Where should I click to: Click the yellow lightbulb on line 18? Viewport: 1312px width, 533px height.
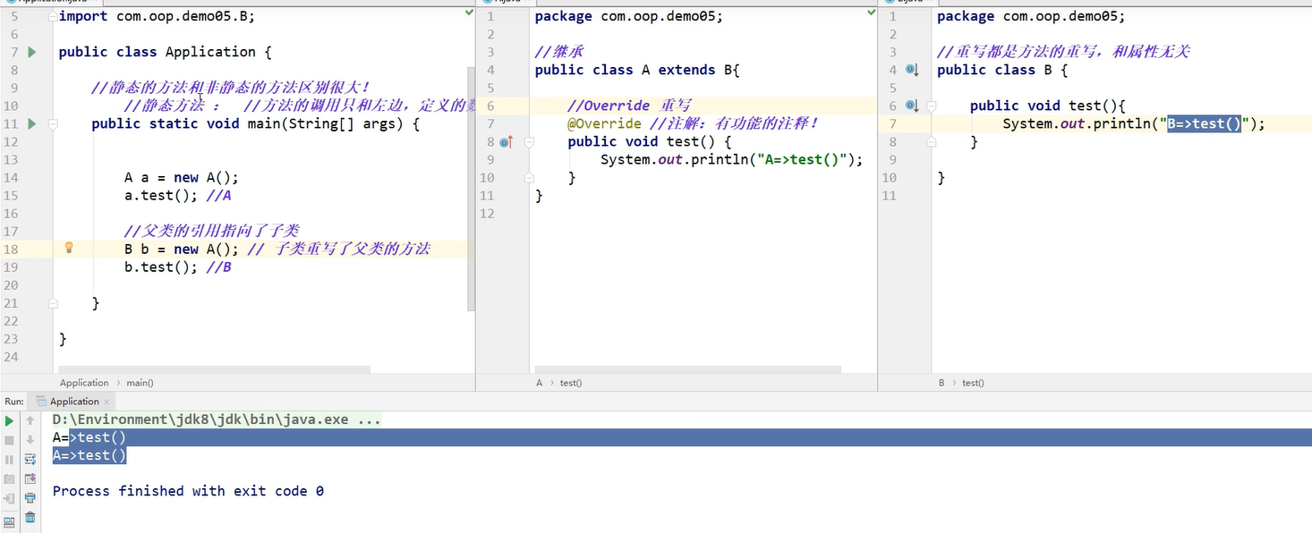[x=69, y=249]
